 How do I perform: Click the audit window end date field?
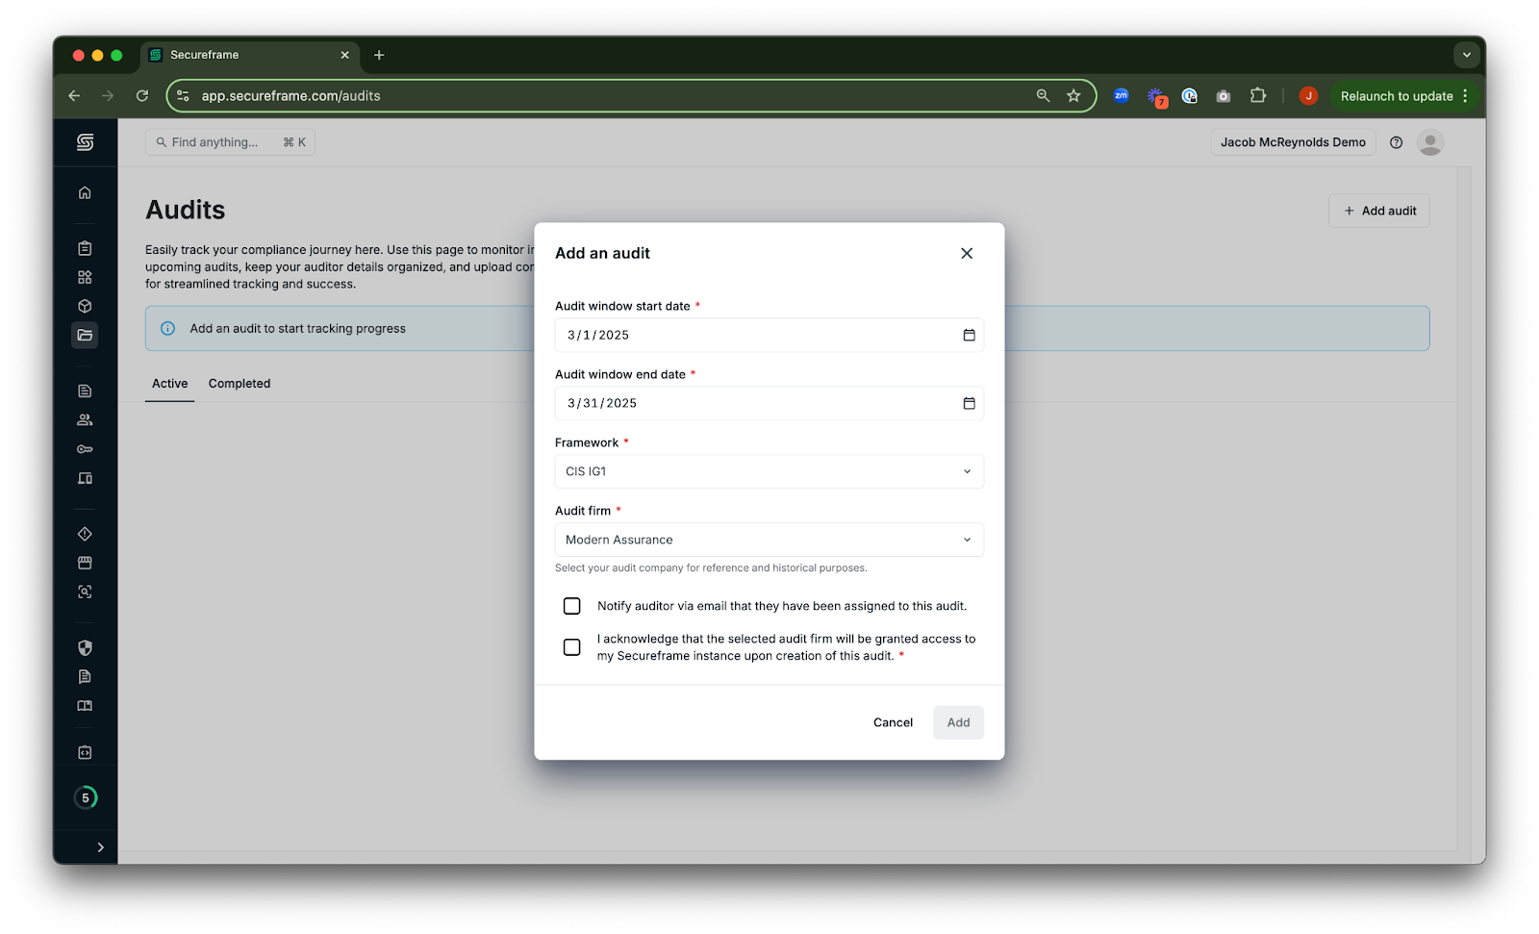[x=769, y=403]
